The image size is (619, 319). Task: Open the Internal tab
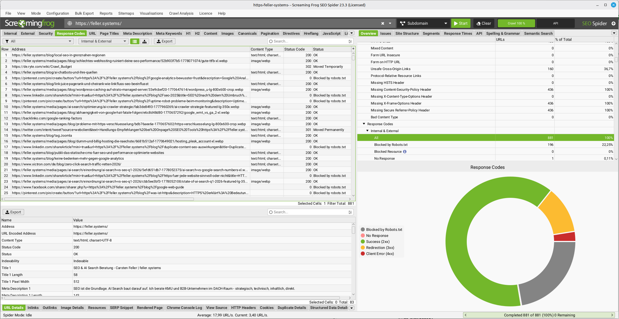coord(10,33)
